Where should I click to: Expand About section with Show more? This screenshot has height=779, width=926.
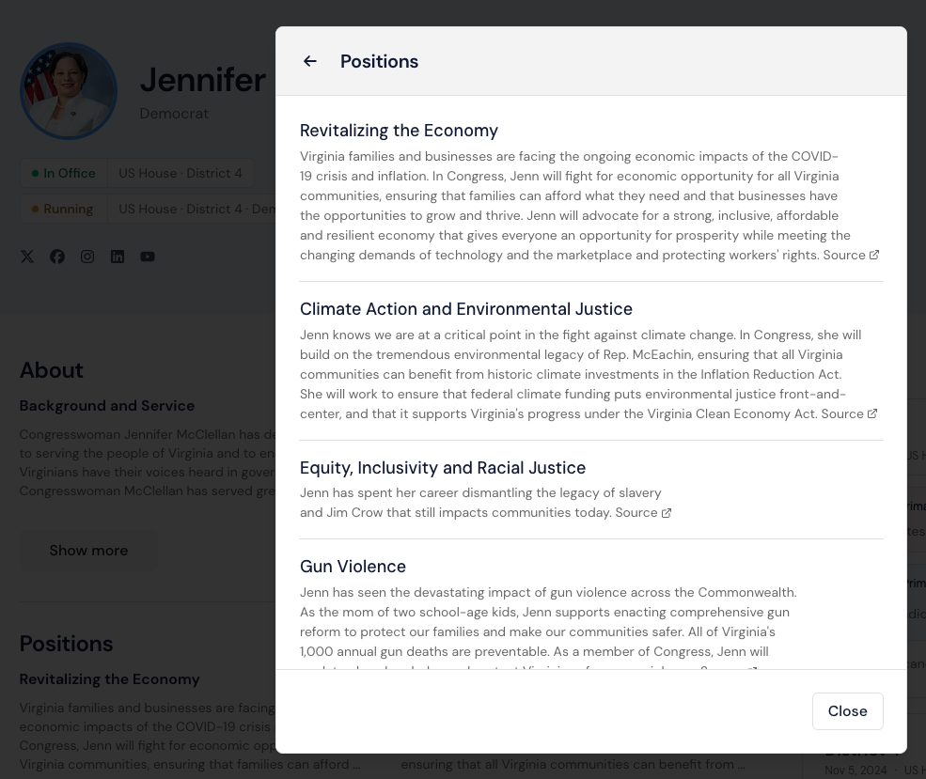(x=88, y=551)
